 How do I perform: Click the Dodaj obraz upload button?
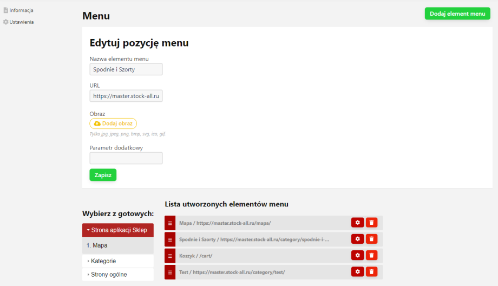[113, 123]
